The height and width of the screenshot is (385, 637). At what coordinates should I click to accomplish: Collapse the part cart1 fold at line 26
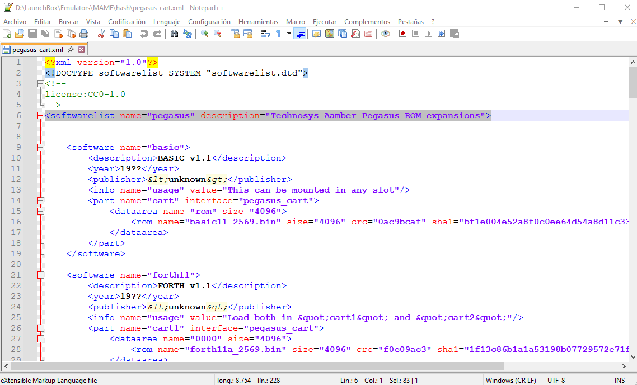click(x=40, y=328)
